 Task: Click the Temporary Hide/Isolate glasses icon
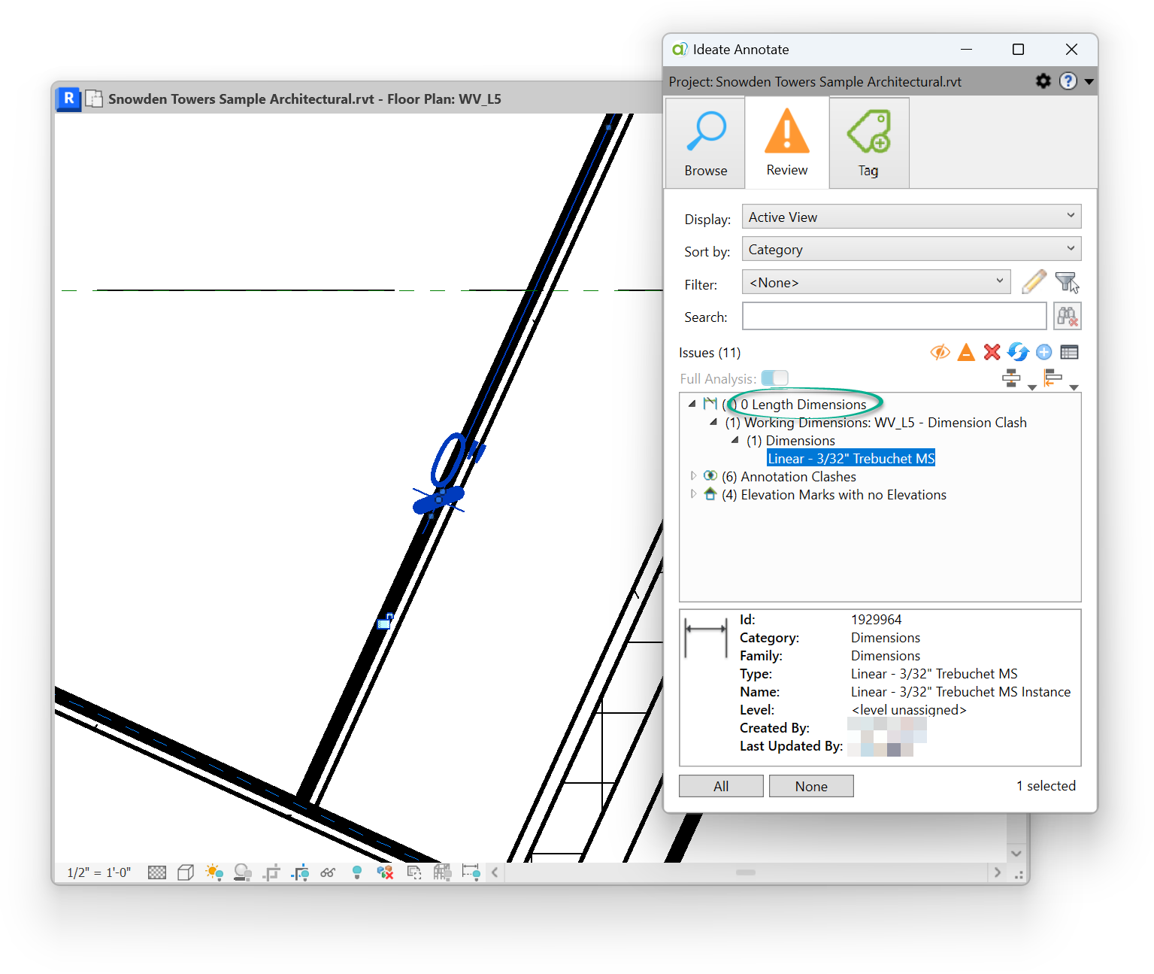(328, 872)
